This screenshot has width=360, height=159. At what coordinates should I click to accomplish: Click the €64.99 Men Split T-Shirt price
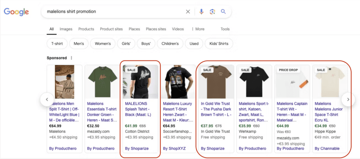tap(55, 126)
